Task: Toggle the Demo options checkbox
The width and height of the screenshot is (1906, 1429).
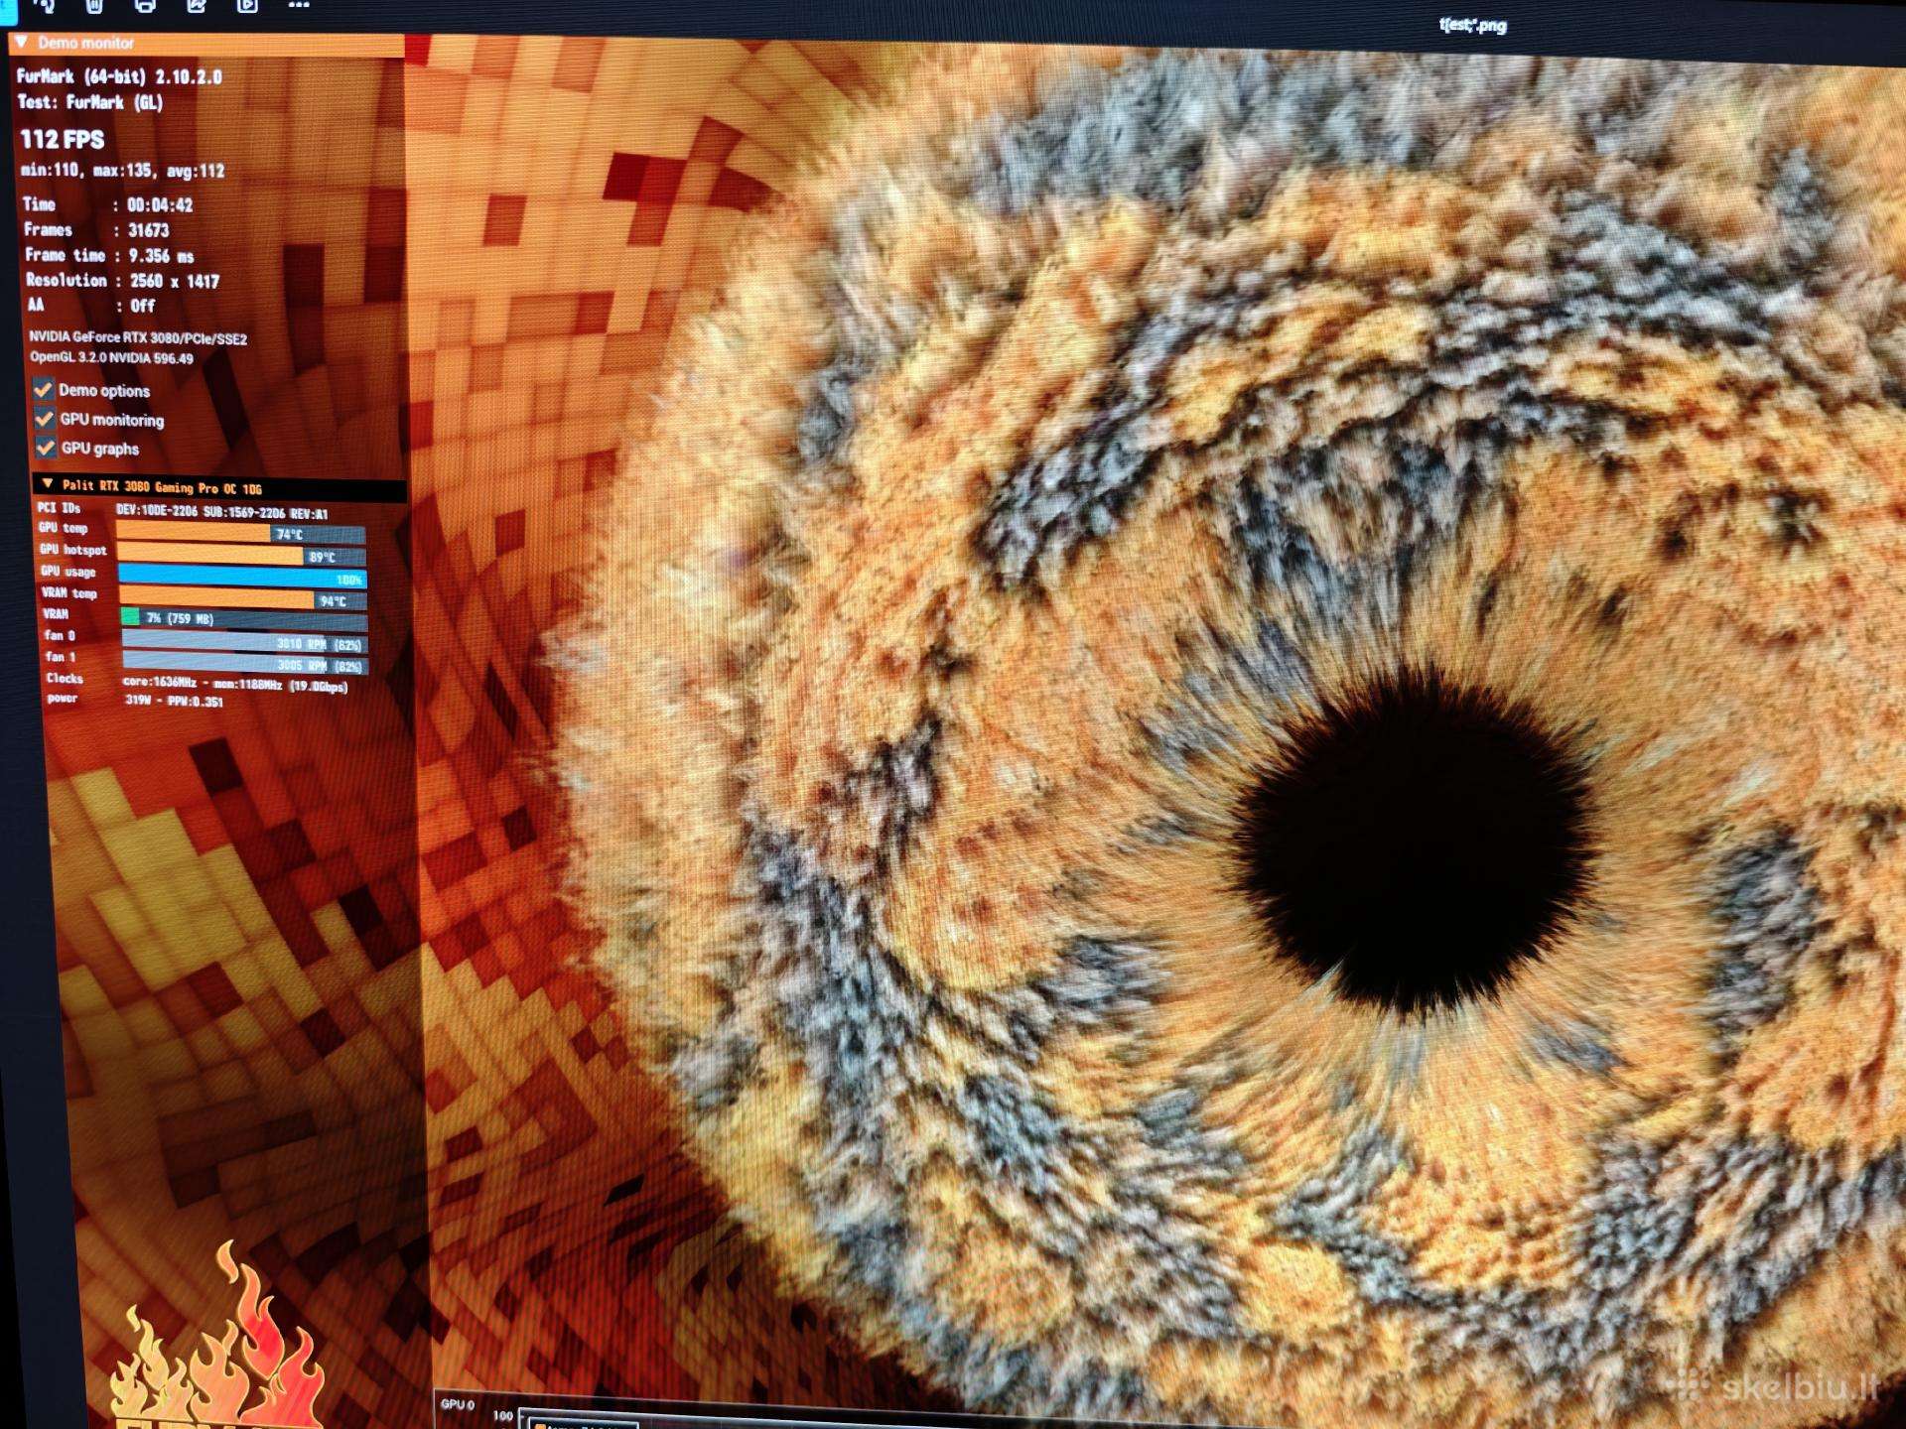Action: click(43, 388)
